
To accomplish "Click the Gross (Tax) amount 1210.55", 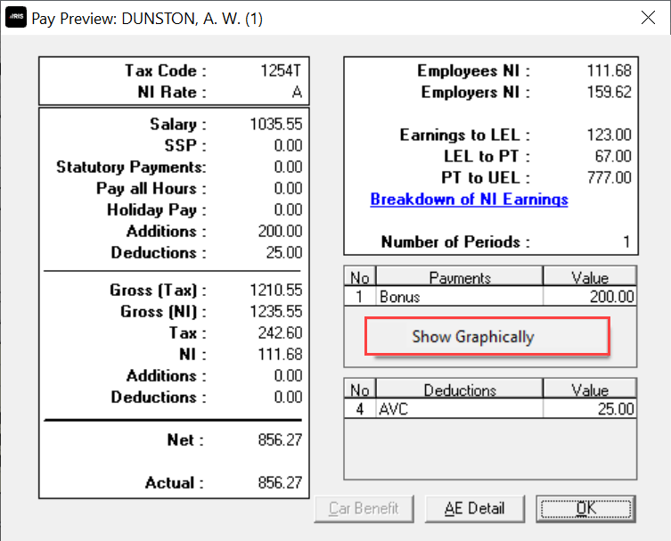I will coord(276,291).
